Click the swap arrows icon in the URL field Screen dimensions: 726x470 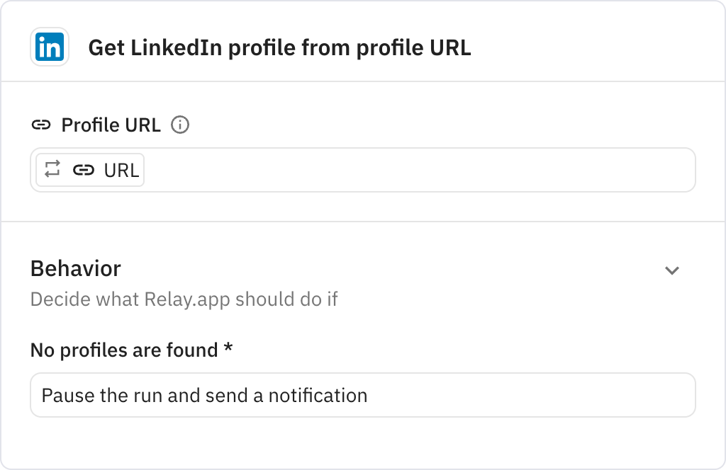tap(51, 169)
